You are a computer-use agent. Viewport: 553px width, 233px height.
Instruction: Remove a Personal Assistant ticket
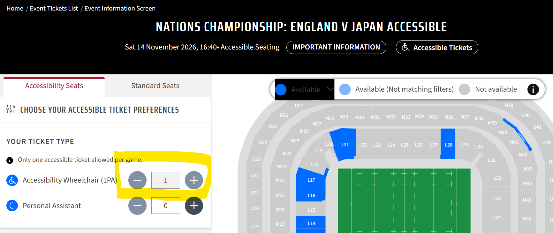coord(137,206)
